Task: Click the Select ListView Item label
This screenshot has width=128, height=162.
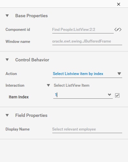Action: [x=71, y=85]
